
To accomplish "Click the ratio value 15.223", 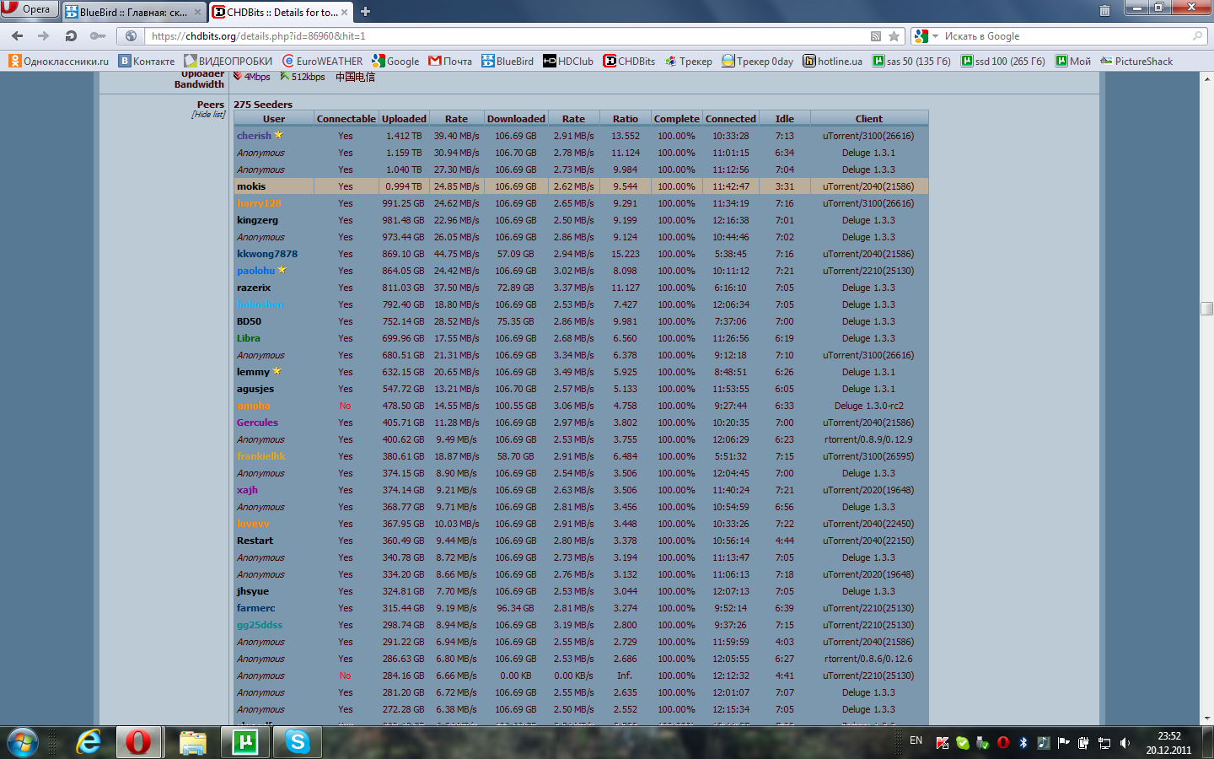I will [626, 254].
